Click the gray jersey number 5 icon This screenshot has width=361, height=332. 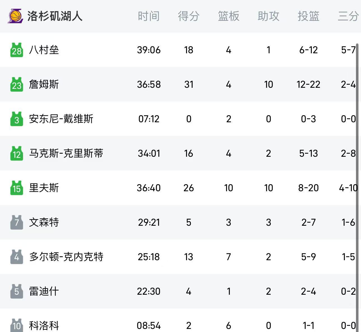click(17, 291)
